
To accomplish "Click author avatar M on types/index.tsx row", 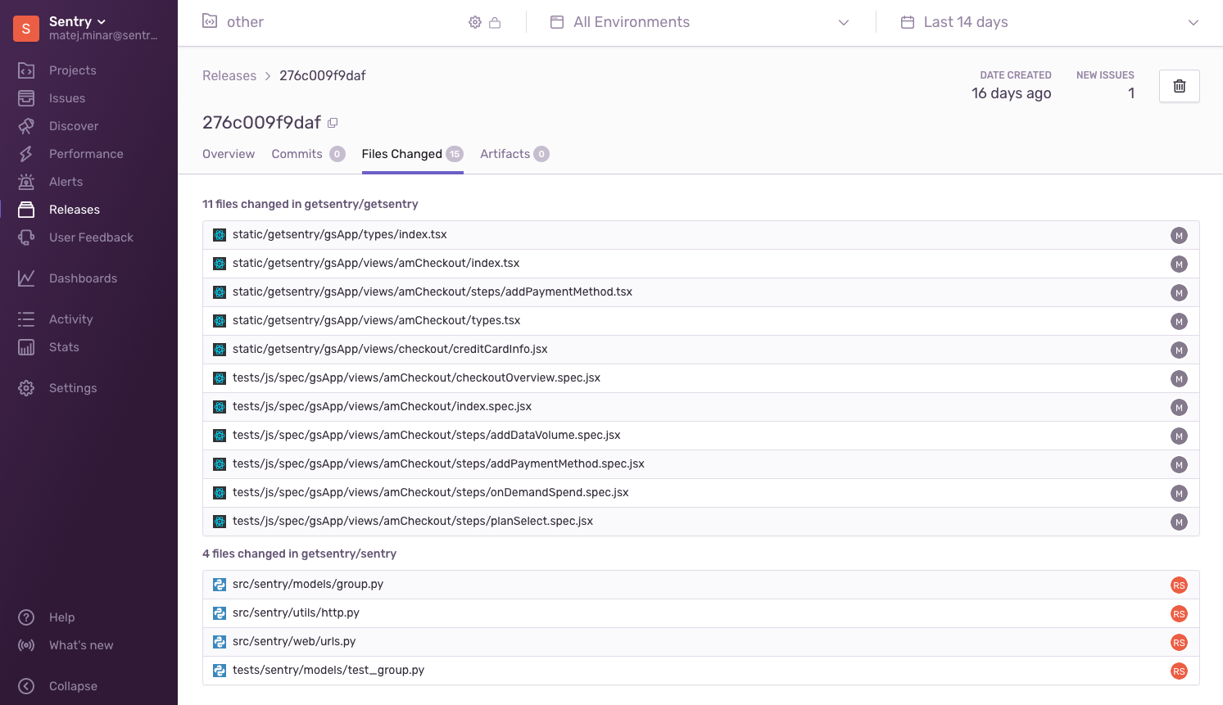I will pos(1179,236).
